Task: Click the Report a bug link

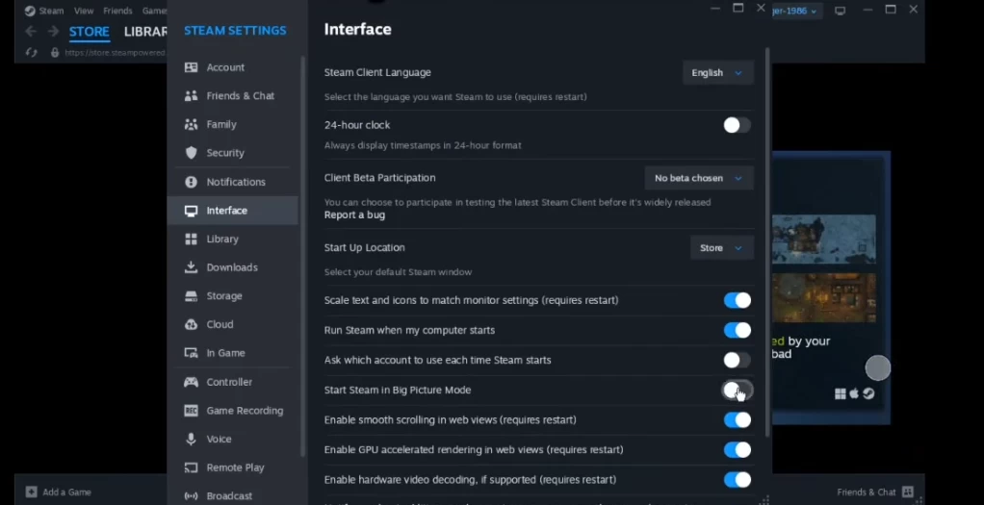Action: pos(354,215)
